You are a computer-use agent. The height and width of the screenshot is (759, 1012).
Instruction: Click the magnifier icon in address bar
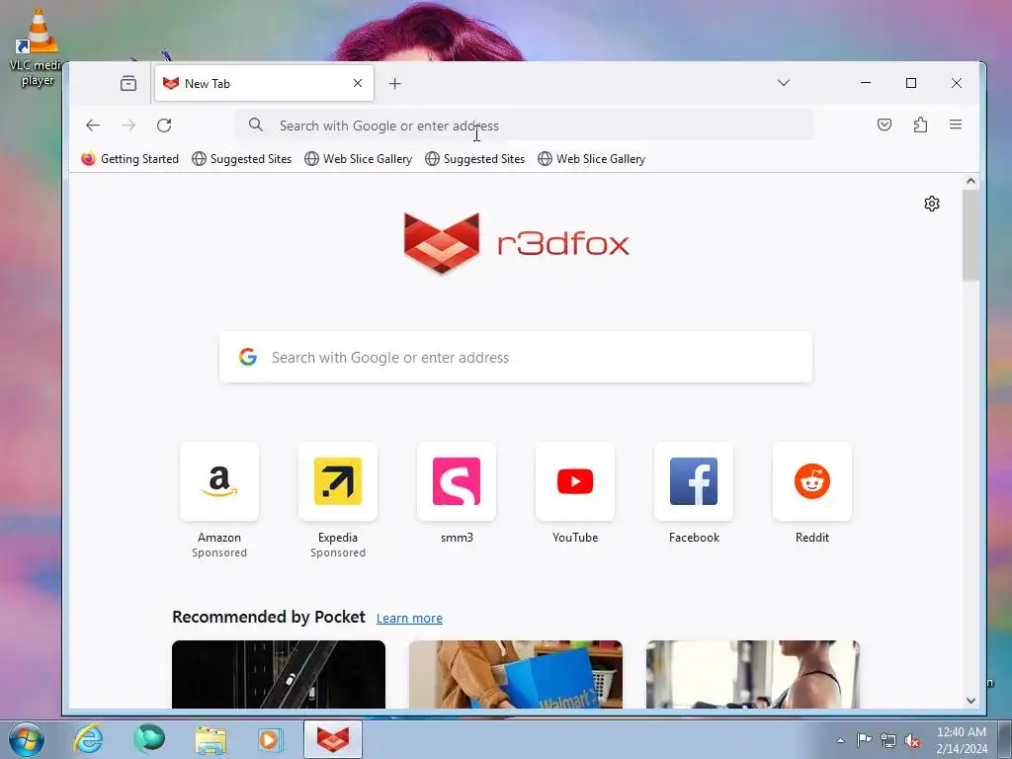coord(256,125)
